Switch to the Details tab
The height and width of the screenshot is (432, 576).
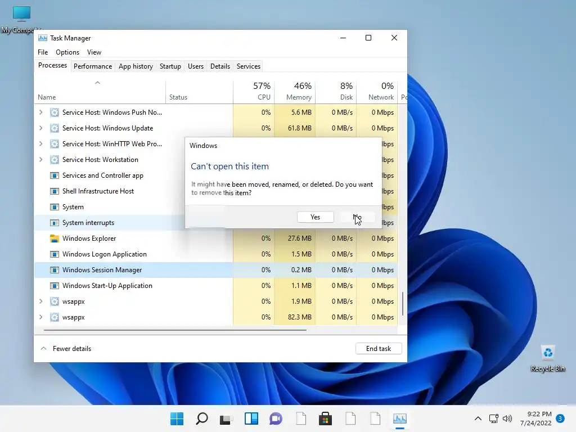[x=220, y=66]
